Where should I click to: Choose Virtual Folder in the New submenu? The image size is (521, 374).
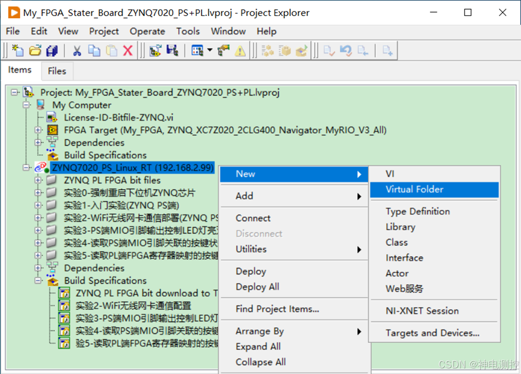click(434, 190)
